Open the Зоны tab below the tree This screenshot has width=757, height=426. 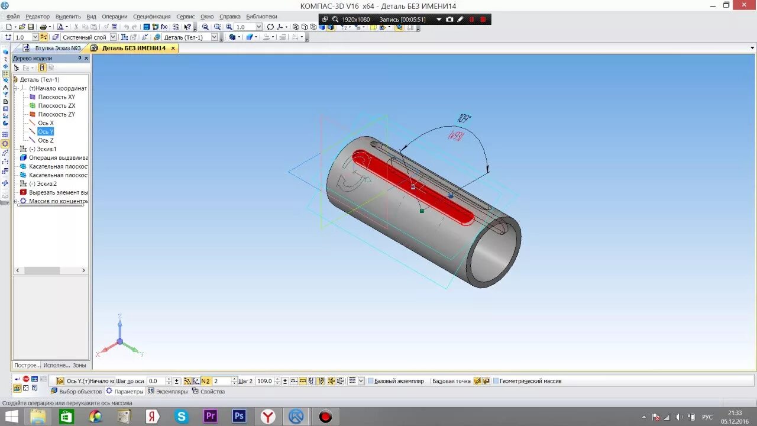pos(79,365)
